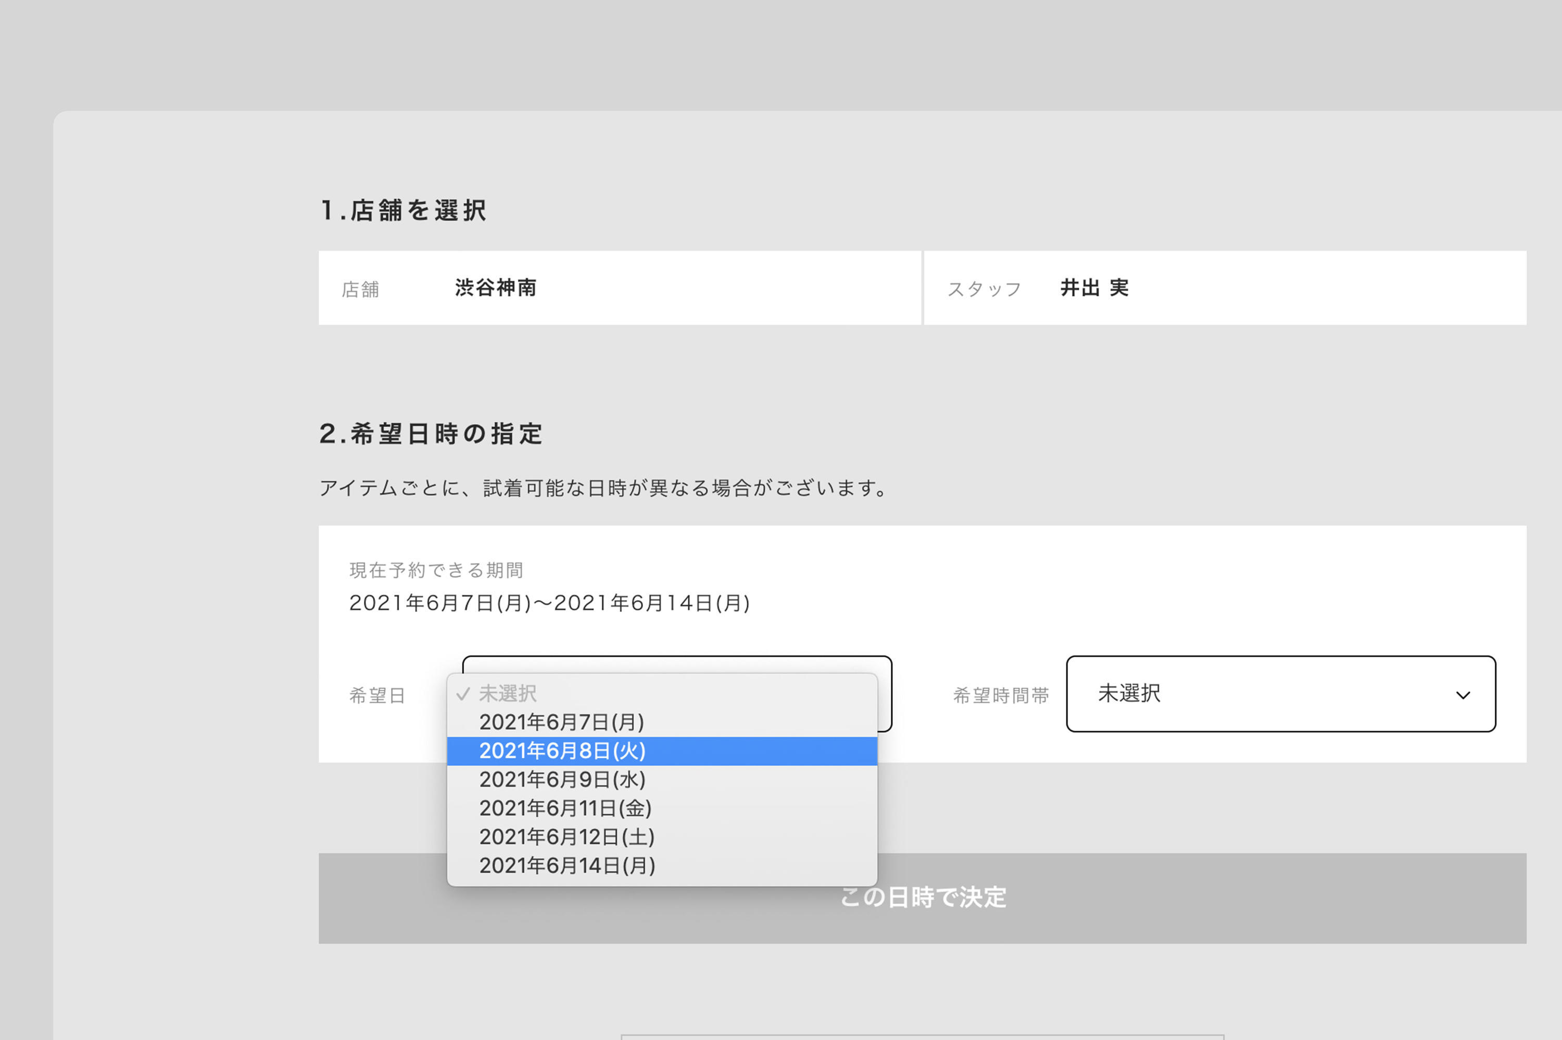Open the 希望時間帯 dropdown
This screenshot has height=1040, width=1562.
[x=1281, y=694]
